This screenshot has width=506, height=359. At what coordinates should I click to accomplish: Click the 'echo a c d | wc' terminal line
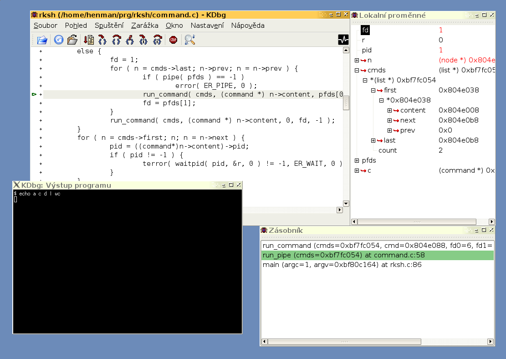(37, 194)
